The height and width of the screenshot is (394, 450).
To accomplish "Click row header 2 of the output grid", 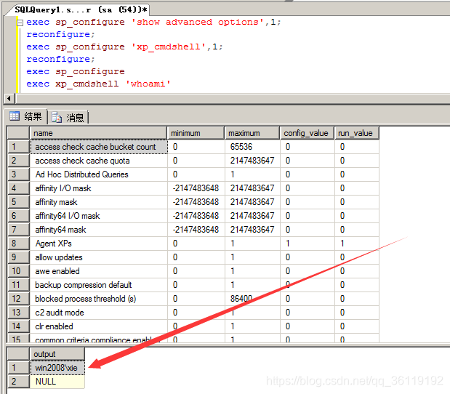I will click(x=19, y=382).
